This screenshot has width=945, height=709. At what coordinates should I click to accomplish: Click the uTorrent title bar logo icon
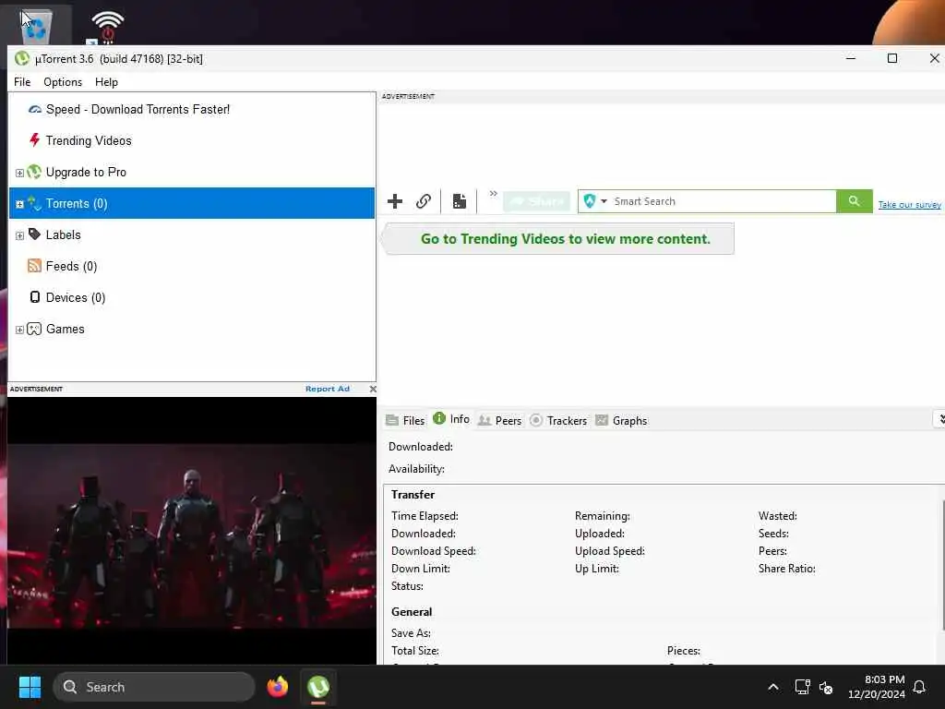point(22,58)
